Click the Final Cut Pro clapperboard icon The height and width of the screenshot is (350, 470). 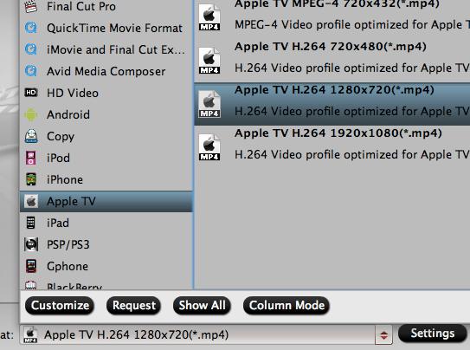click(x=31, y=7)
